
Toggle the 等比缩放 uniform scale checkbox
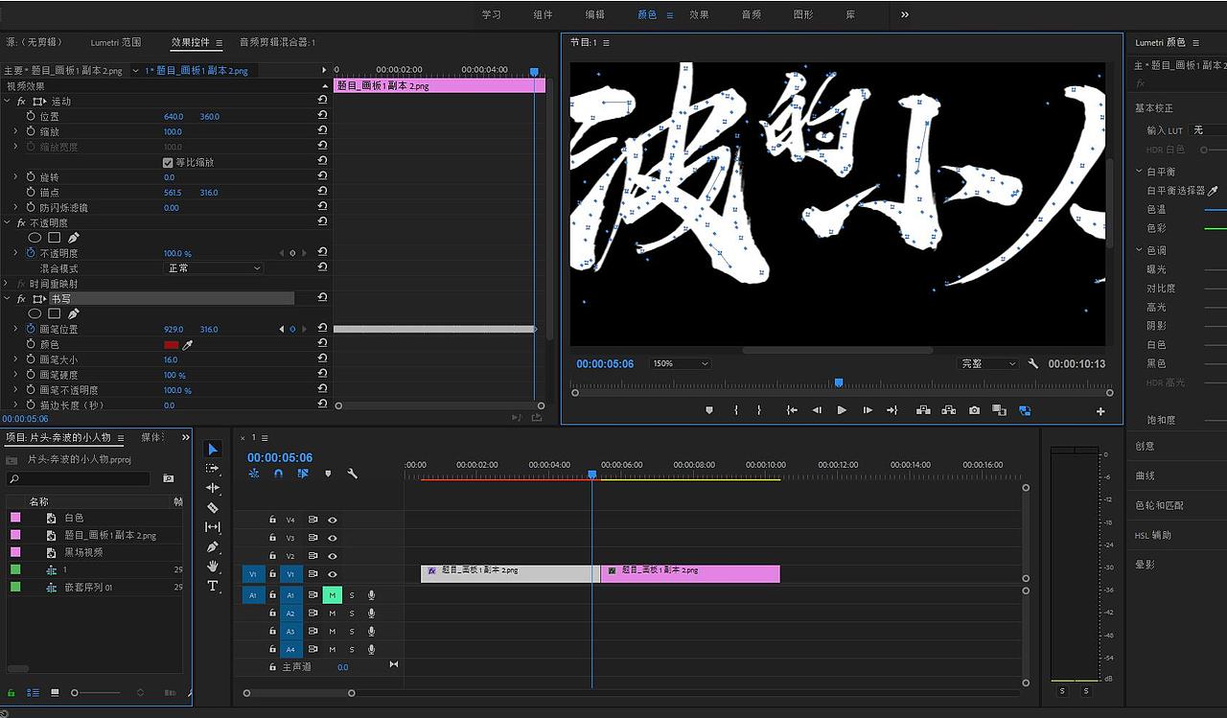[x=169, y=162]
